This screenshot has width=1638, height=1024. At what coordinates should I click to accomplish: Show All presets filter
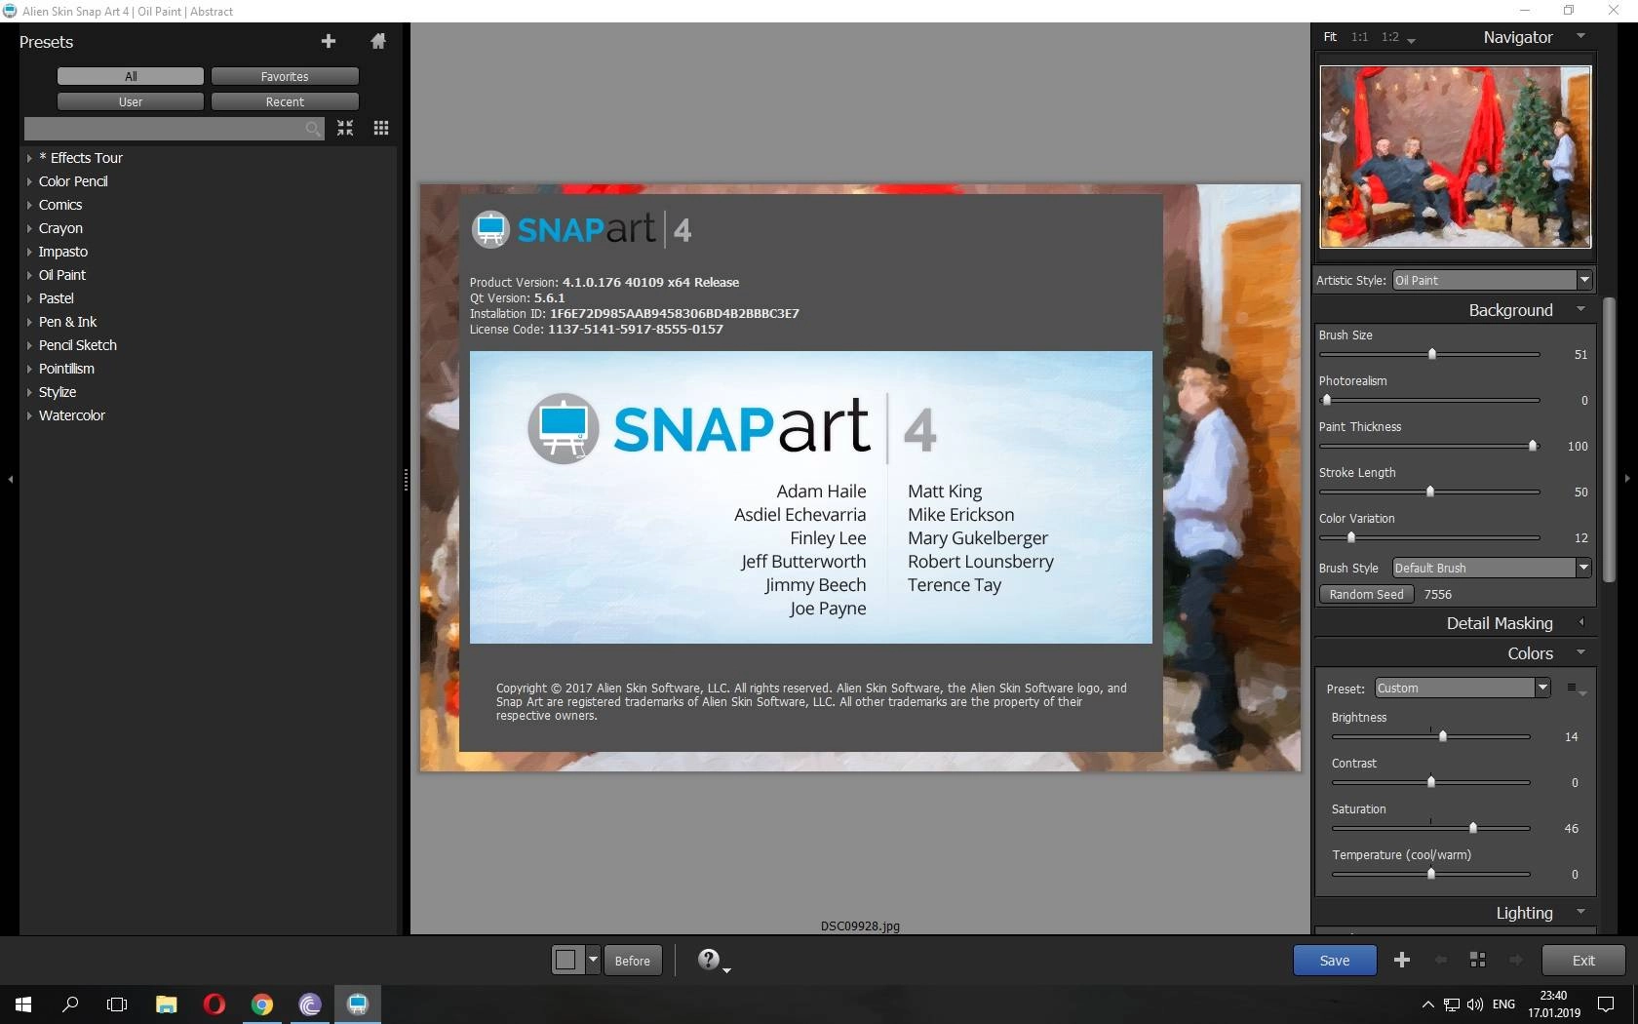coord(131,76)
